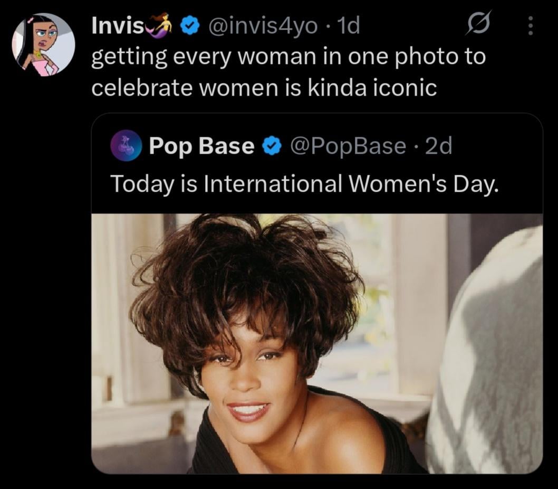This screenshot has height=489, width=558.
Task: Click "Today is International Women's Day." text
Action: click(x=304, y=183)
